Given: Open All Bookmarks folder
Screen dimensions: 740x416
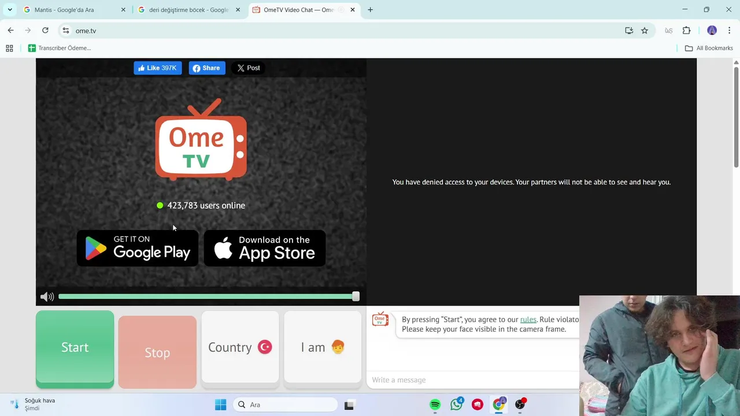Looking at the screenshot, I should point(709,48).
